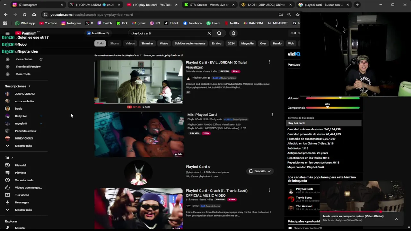
Task: Open options for Mix: Playboi Carti
Action: (x=272, y=115)
